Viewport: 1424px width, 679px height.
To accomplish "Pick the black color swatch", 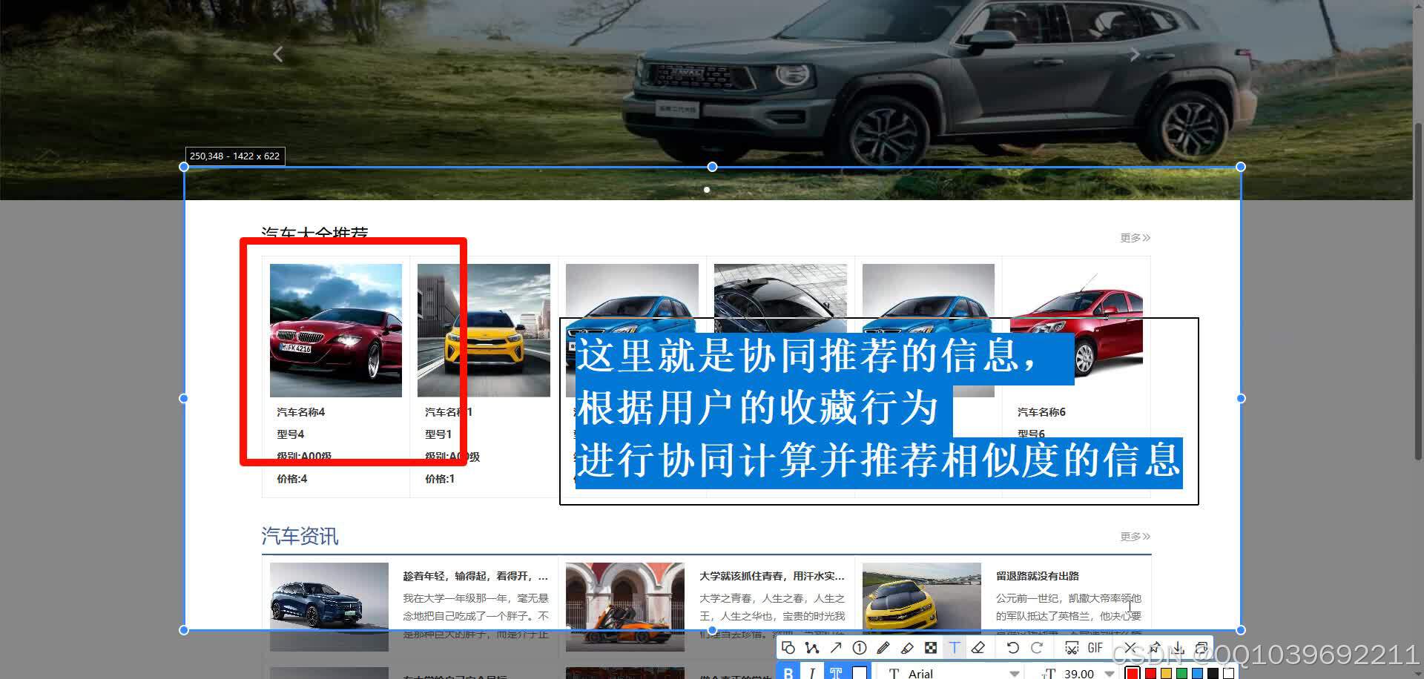I will click(x=1213, y=673).
